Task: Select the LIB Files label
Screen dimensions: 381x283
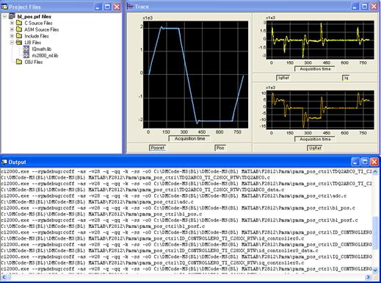Action: click(32, 43)
